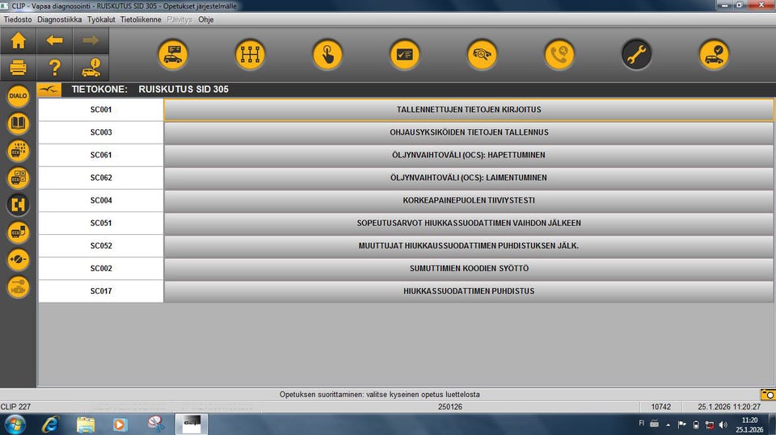
Task: Click the SC052 code cell
Action: coord(101,246)
